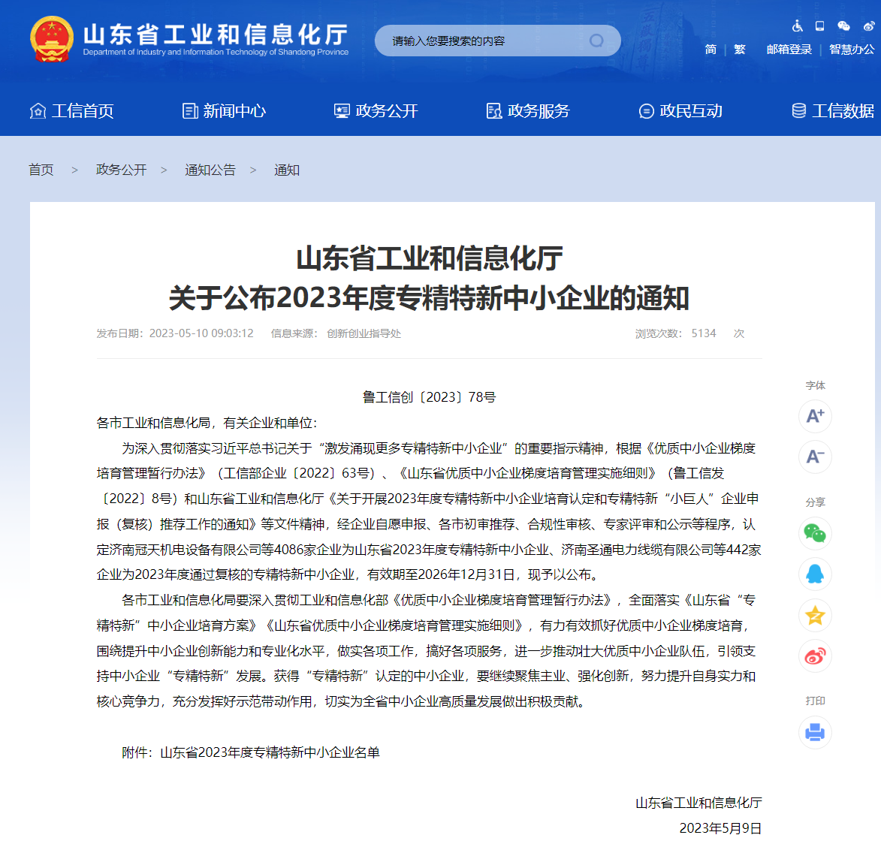
Task: Switch to simplified Chinese via 简
Action: [x=711, y=50]
